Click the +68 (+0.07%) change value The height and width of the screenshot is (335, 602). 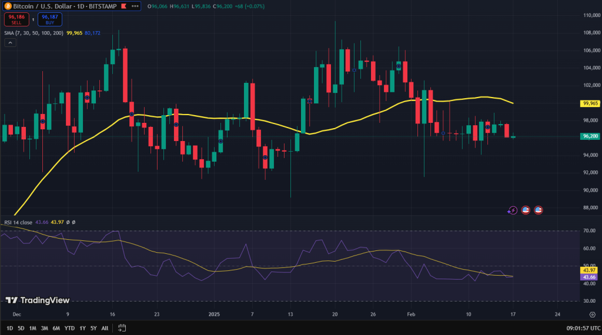pyautogui.click(x=250, y=6)
